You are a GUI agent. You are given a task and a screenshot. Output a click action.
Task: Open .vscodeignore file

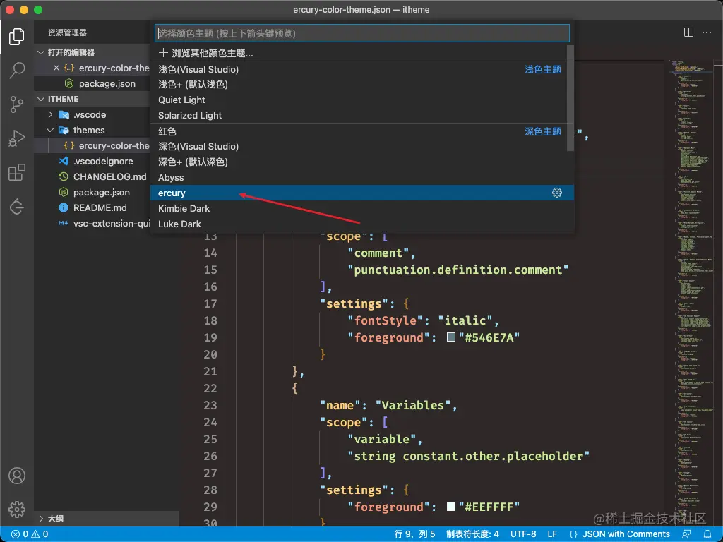coord(103,162)
